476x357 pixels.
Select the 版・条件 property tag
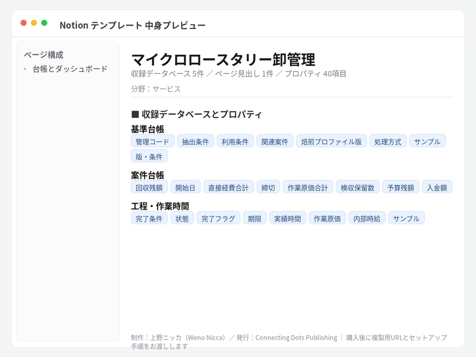tap(149, 156)
